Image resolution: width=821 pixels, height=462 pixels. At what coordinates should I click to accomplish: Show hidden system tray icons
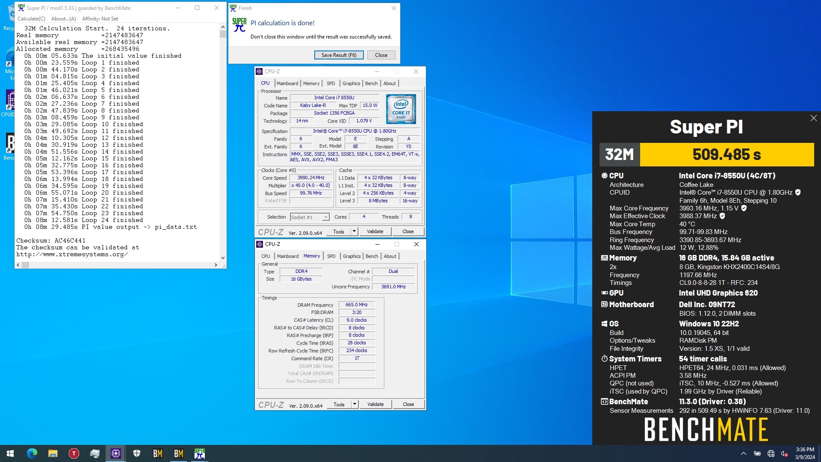coord(743,453)
